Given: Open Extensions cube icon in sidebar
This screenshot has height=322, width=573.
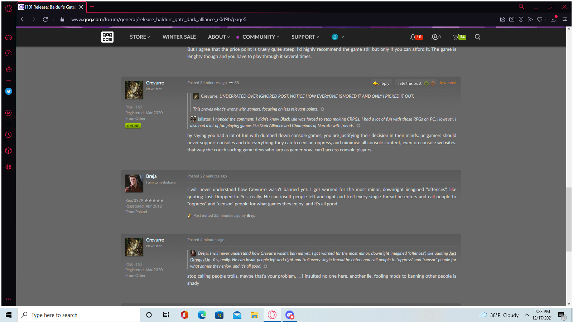Looking at the screenshot, I should coord(9,151).
